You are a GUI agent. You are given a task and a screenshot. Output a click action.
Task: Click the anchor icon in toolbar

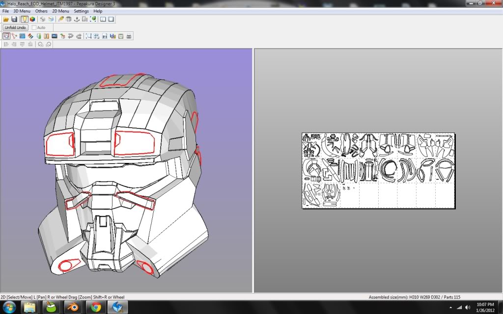click(77, 19)
